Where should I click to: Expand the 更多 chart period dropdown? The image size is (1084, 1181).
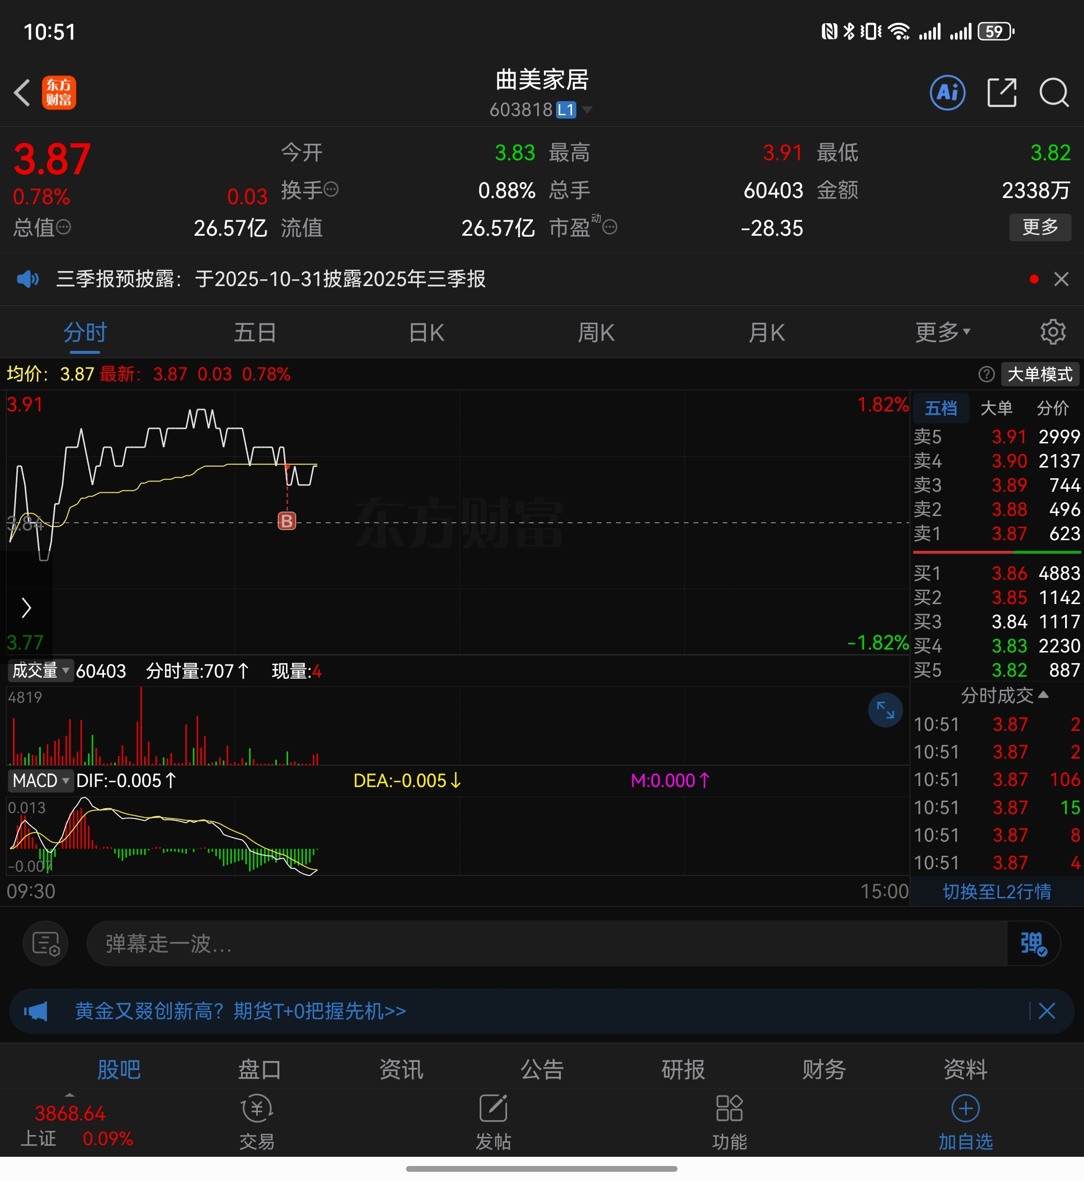(x=942, y=333)
